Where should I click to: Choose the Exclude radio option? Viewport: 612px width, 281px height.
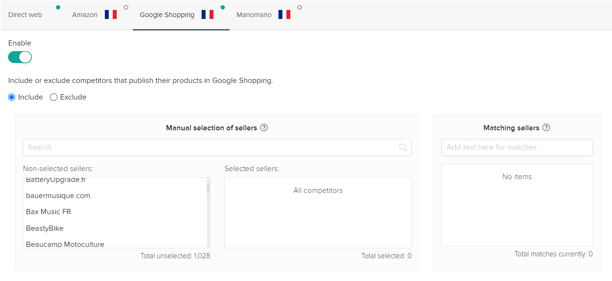54,97
